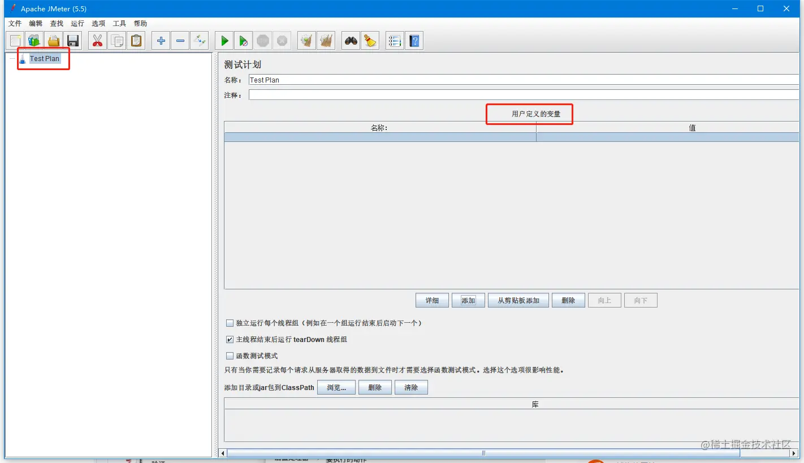The height and width of the screenshot is (463, 804).
Task: Uncheck tearDown thread groups after shutdown
Action: tap(230, 340)
